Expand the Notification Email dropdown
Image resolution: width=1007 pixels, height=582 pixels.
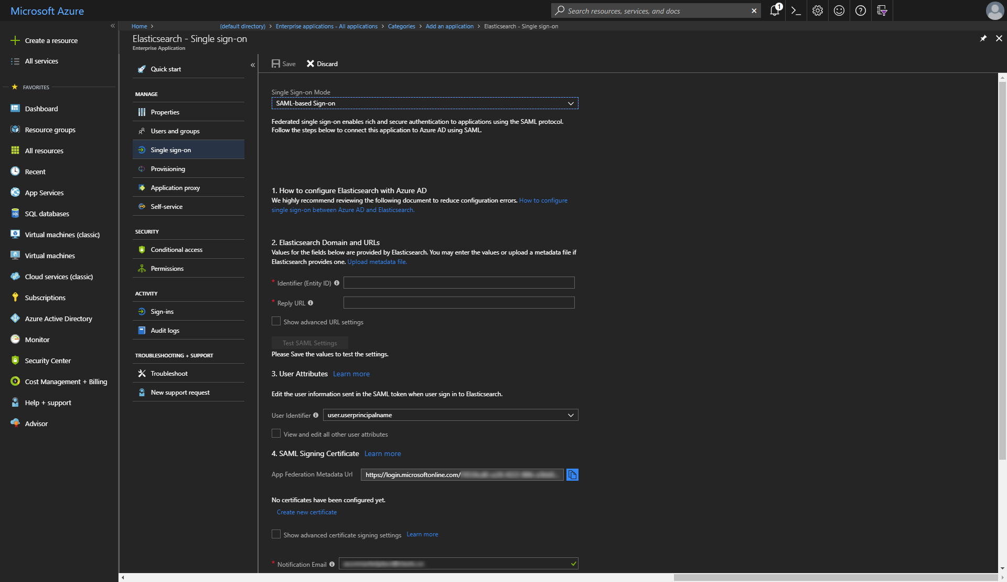(x=571, y=563)
